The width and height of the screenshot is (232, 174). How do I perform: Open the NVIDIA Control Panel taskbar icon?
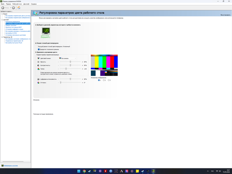click(153, 171)
